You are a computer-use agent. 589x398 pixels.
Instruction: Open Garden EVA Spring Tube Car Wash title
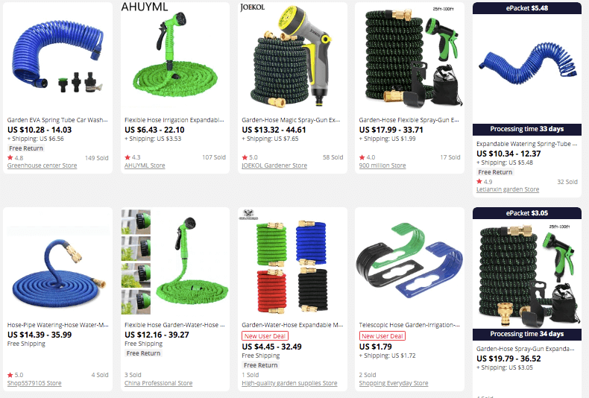tap(57, 120)
